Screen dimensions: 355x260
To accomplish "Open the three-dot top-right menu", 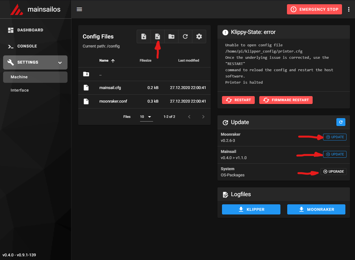I will click(x=349, y=9).
